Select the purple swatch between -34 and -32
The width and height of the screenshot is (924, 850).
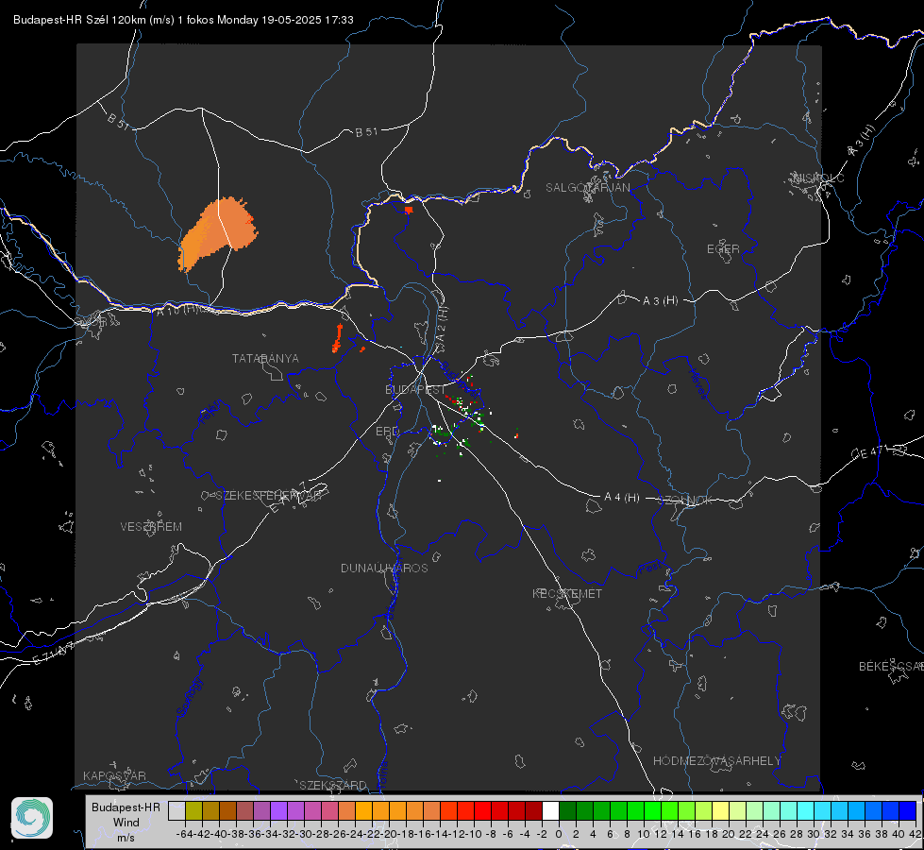pyautogui.click(x=278, y=810)
